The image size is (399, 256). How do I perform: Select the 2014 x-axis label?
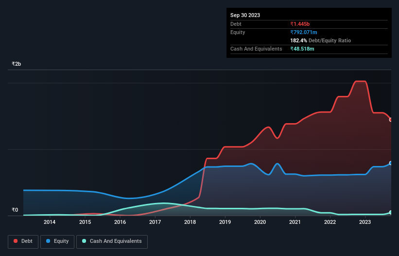pos(50,222)
